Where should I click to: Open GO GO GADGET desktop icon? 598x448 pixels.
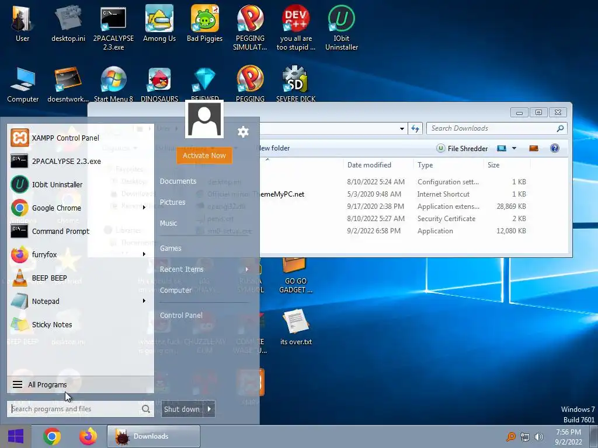tap(295, 276)
